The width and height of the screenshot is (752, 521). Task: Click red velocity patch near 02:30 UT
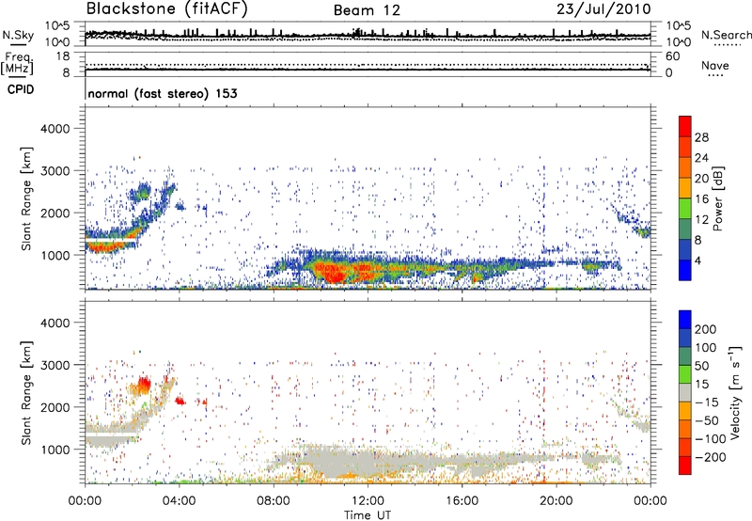click(144, 384)
